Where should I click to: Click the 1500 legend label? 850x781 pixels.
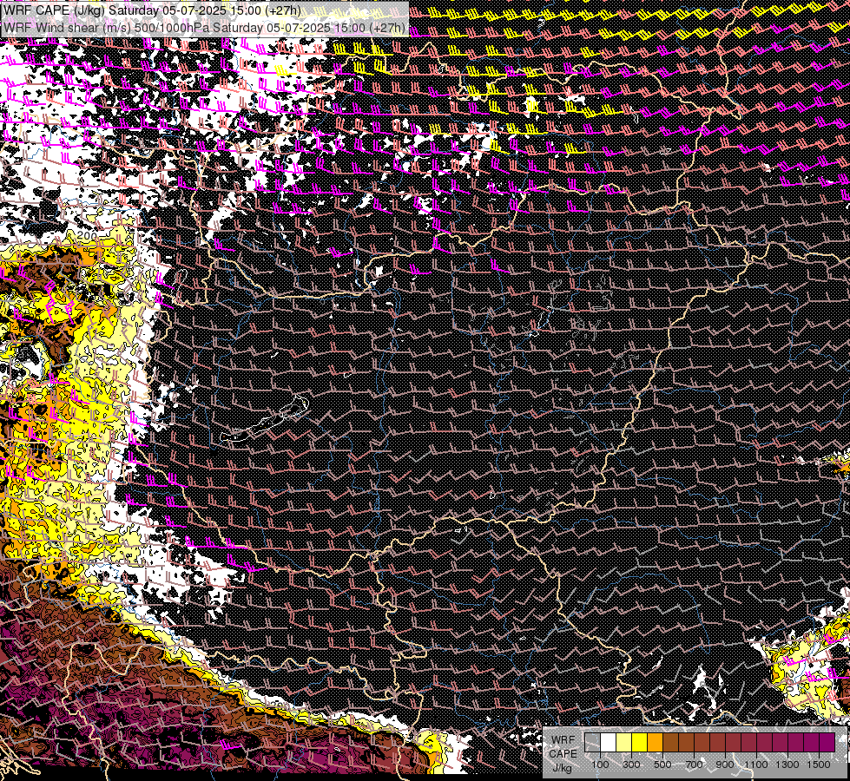click(x=819, y=765)
